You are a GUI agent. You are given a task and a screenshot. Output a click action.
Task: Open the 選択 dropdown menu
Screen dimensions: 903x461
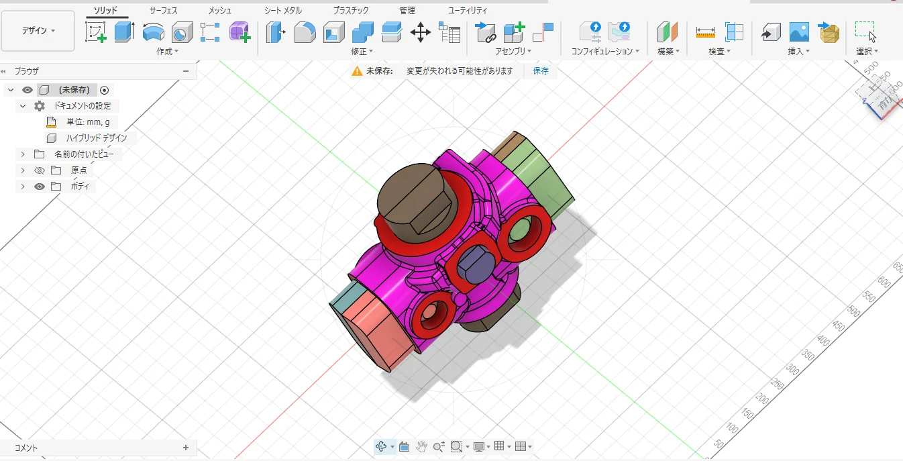(867, 51)
